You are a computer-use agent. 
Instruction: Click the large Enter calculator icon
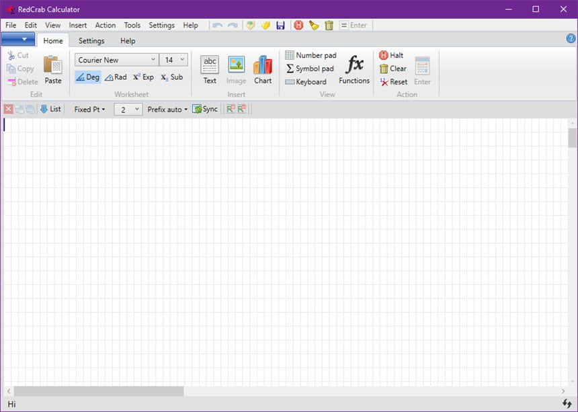pos(423,71)
